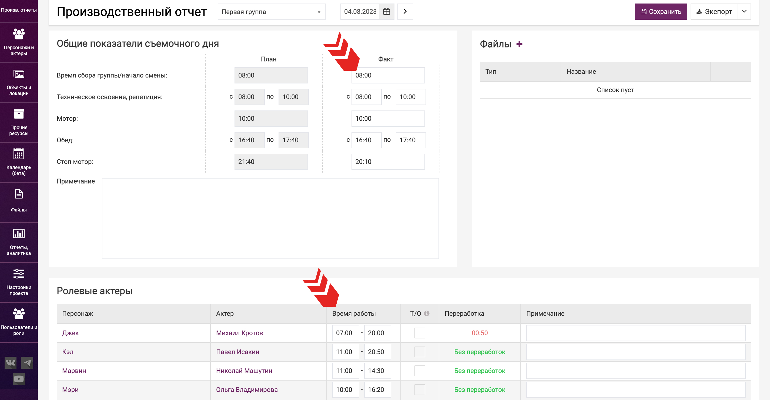Viewport: 770px width, 400px height.
Task: Click the Экспорт button
Action: (x=714, y=12)
